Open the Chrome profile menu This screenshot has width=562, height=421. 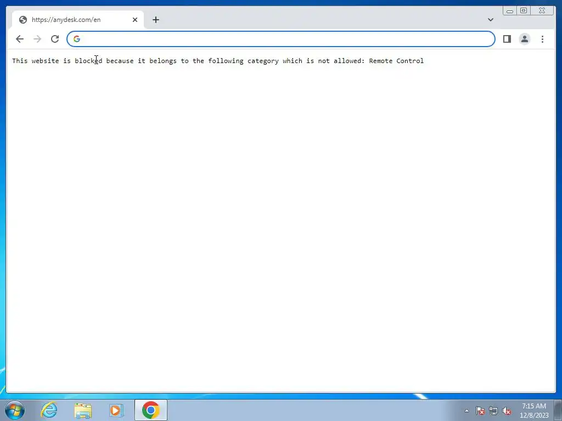[x=524, y=39]
